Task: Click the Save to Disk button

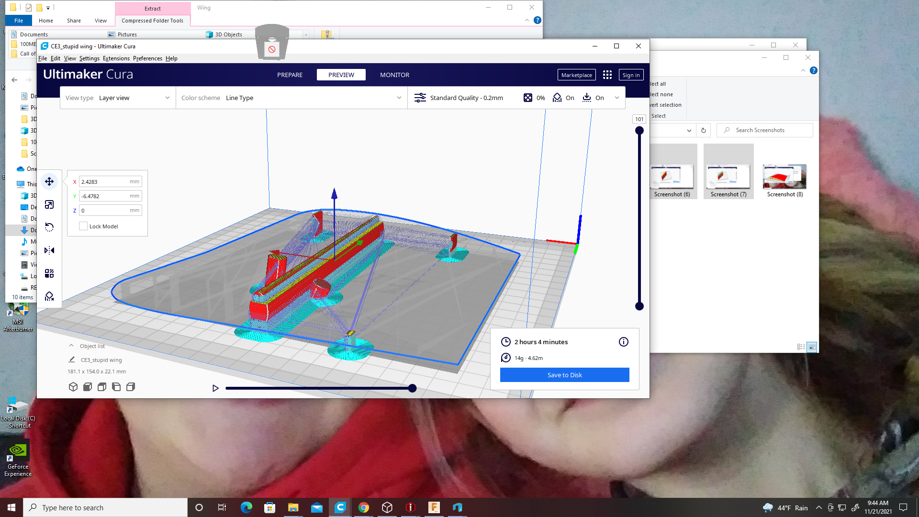Action: 565,375
